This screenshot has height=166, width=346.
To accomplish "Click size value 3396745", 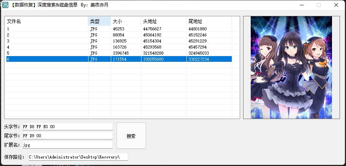I will pos(121,53).
